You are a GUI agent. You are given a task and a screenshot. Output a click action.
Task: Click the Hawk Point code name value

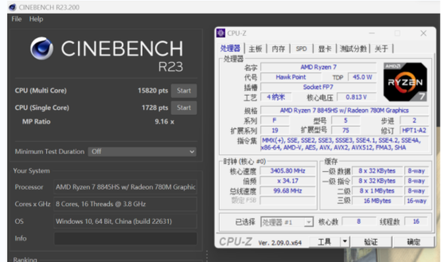(290, 77)
